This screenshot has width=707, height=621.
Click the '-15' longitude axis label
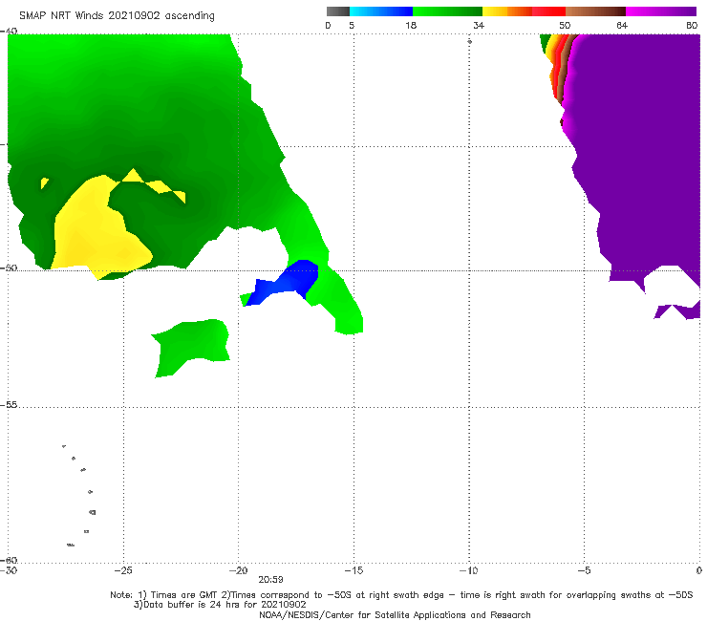click(x=353, y=570)
